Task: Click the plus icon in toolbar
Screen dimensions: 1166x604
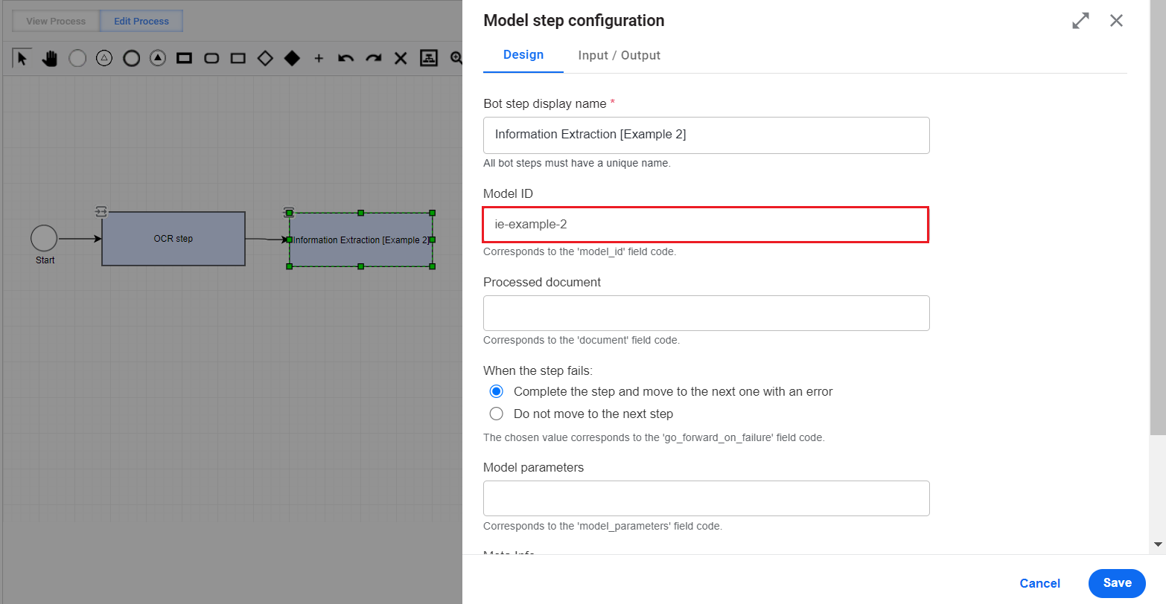Action: (x=319, y=58)
